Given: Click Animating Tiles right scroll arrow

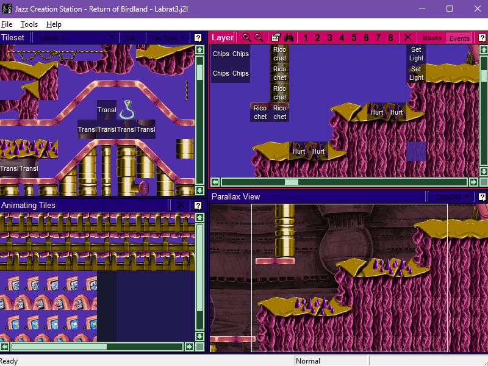Looking at the screenshot, I should (x=189, y=346).
